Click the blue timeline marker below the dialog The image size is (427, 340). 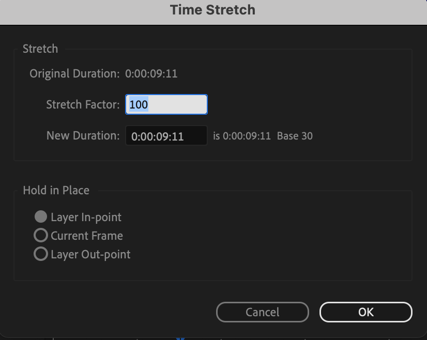(180, 338)
